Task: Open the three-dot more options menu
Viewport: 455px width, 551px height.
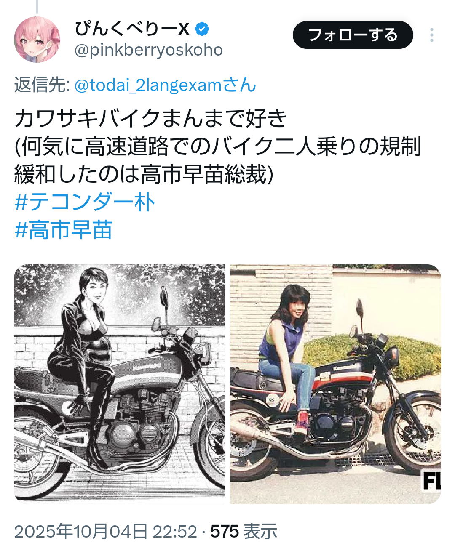Action: [x=431, y=35]
